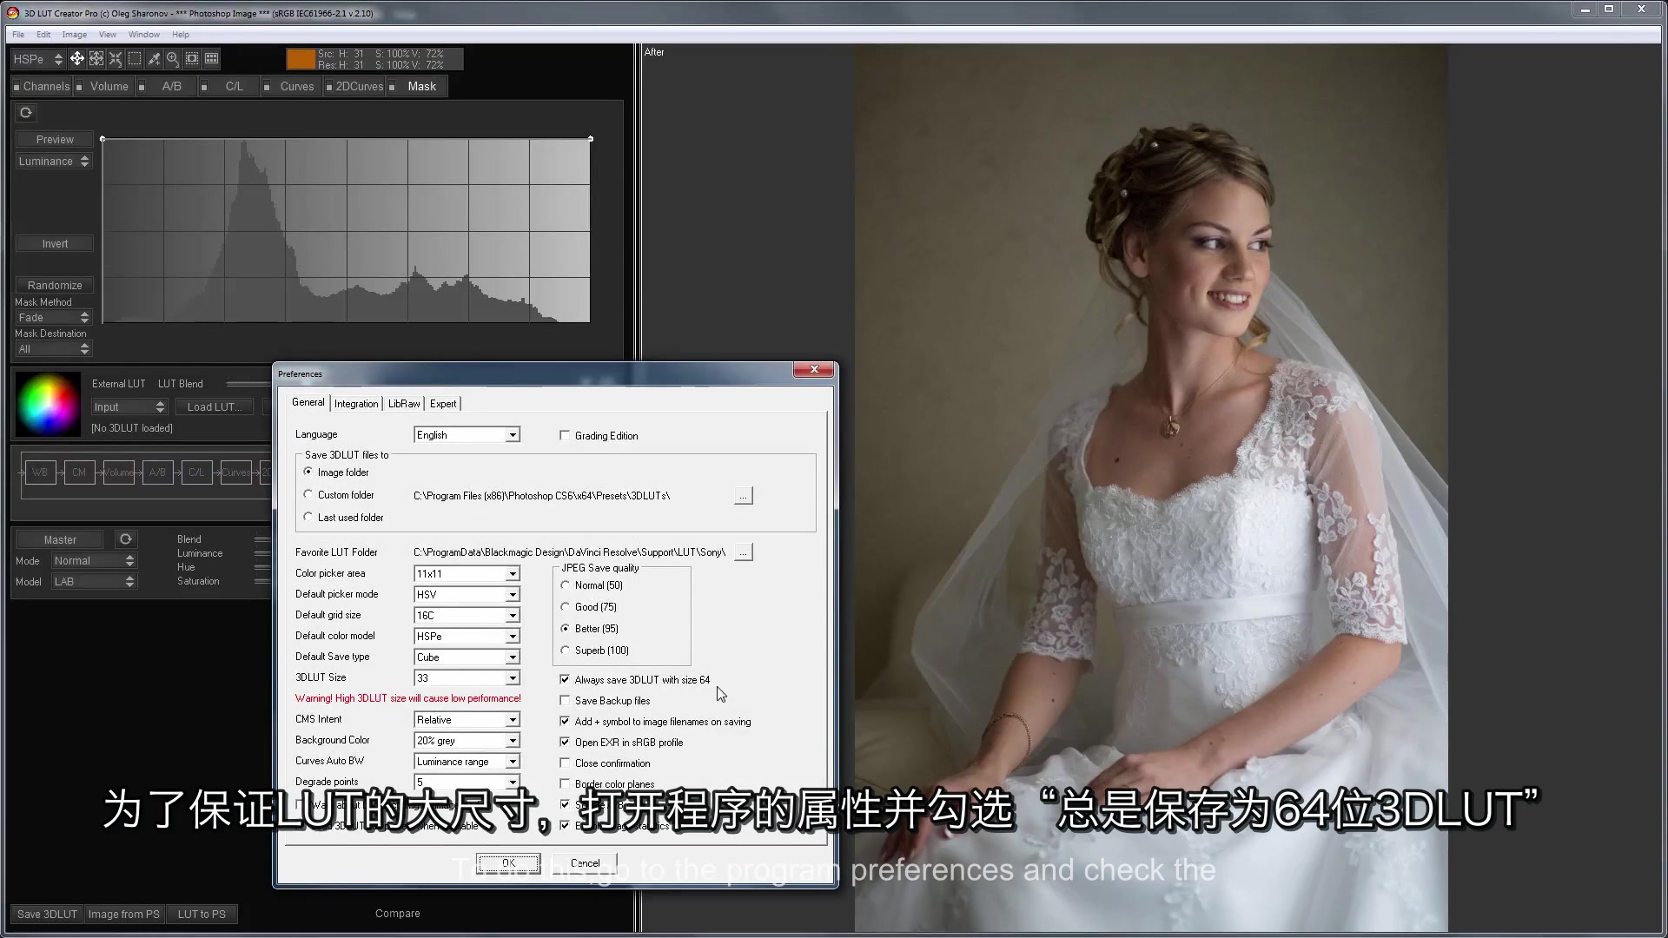Select the eyedropper color picker tool
The width and height of the screenshot is (1668, 938).
click(154, 58)
